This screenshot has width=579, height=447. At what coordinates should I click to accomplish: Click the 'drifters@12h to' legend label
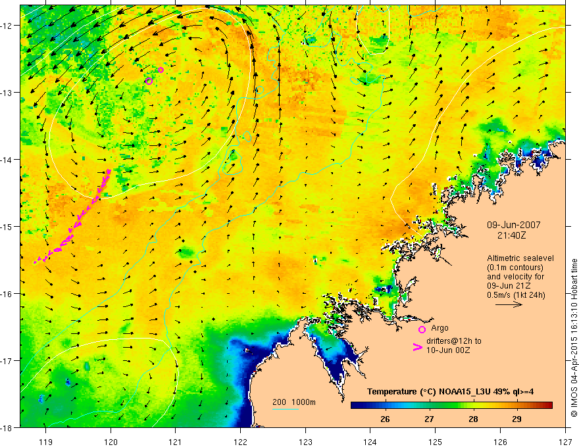pyautogui.click(x=454, y=341)
